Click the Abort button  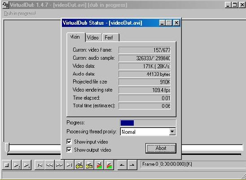pos(161,148)
